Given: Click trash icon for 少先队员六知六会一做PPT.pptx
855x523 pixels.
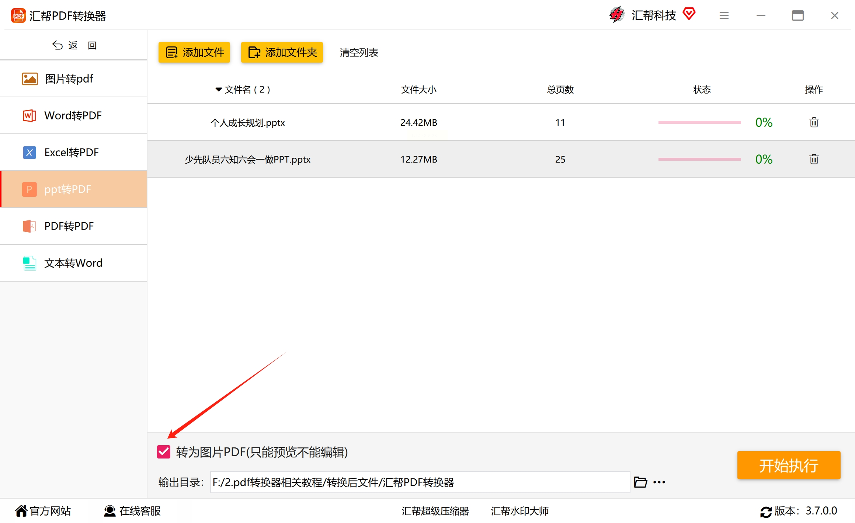Looking at the screenshot, I should 814,159.
